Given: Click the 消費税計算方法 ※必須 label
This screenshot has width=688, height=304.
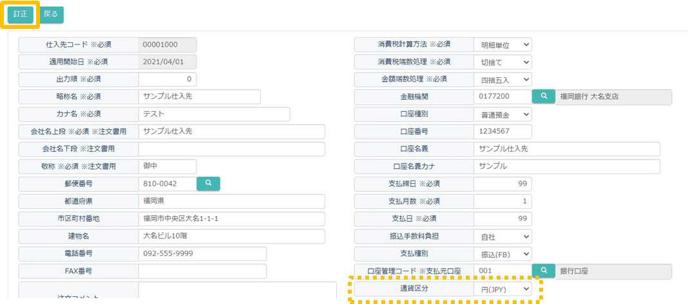Looking at the screenshot, I should (x=414, y=45).
